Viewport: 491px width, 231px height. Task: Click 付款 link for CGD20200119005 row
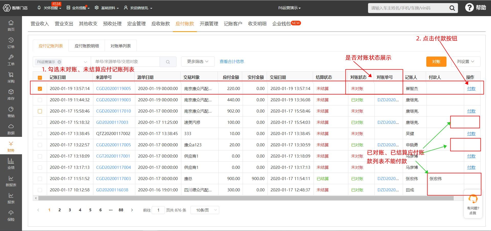[471, 89]
